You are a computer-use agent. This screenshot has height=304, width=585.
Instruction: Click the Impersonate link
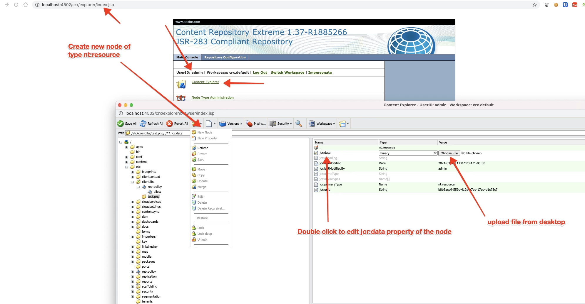pyautogui.click(x=320, y=72)
